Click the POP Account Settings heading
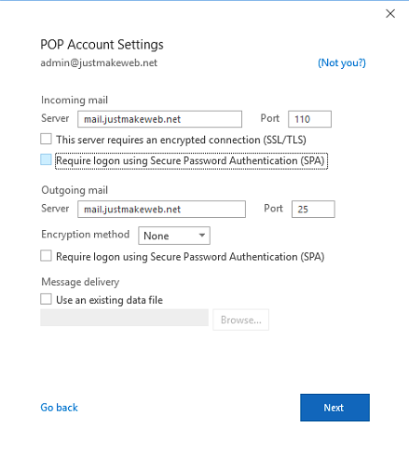 102,45
